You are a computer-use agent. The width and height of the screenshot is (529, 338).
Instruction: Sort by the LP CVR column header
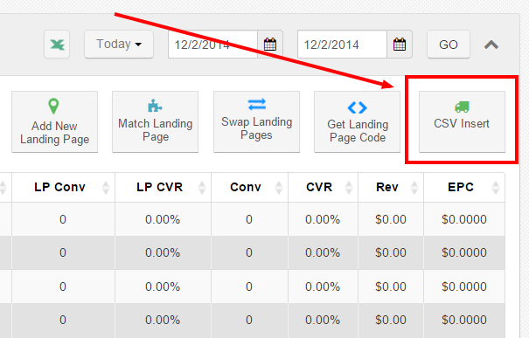(163, 188)
